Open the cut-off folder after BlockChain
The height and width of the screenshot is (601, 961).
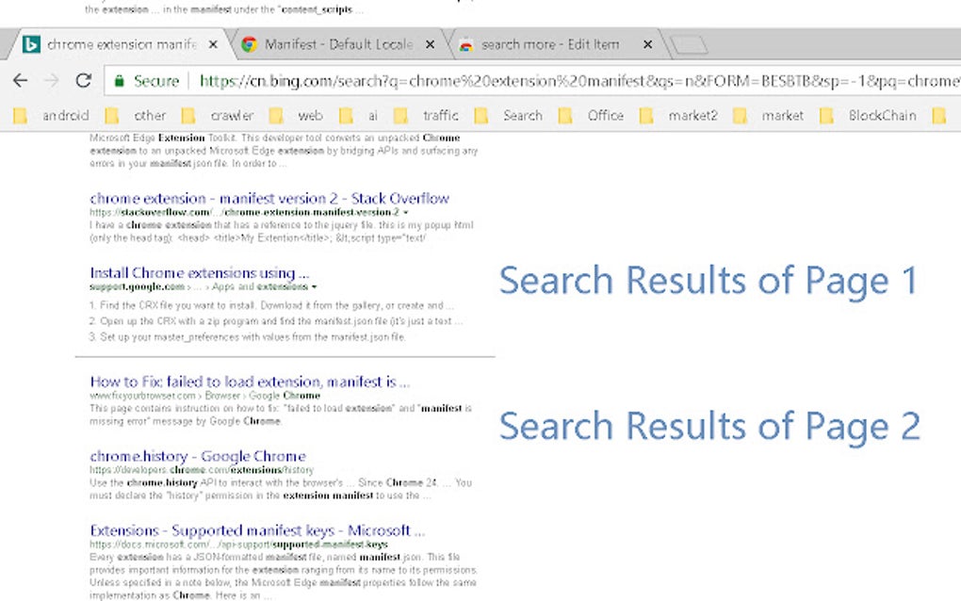coord(939,115)
